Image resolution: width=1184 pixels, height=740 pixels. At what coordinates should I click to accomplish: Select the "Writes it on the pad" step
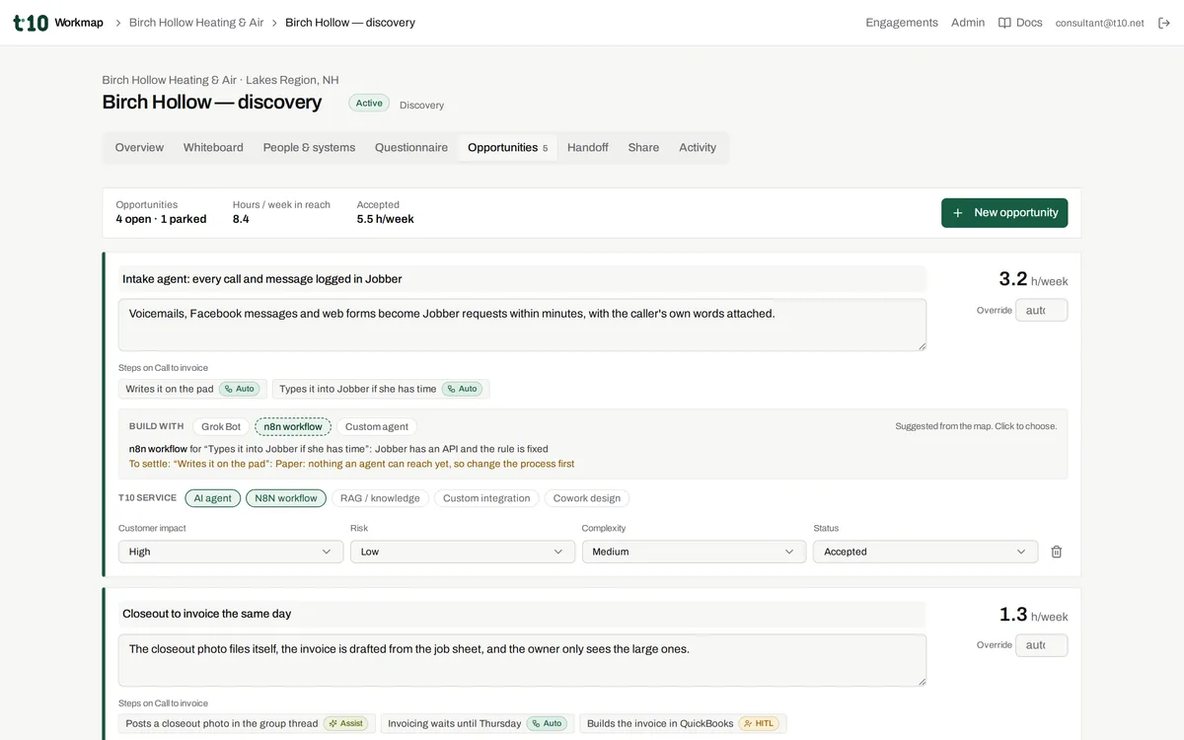pos(192,389)
